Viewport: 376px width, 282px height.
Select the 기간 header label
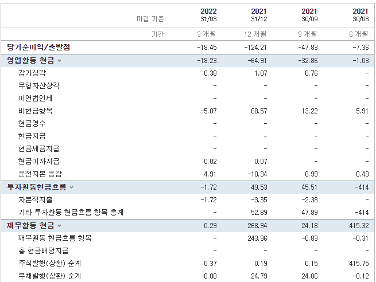tap(158, 34)
